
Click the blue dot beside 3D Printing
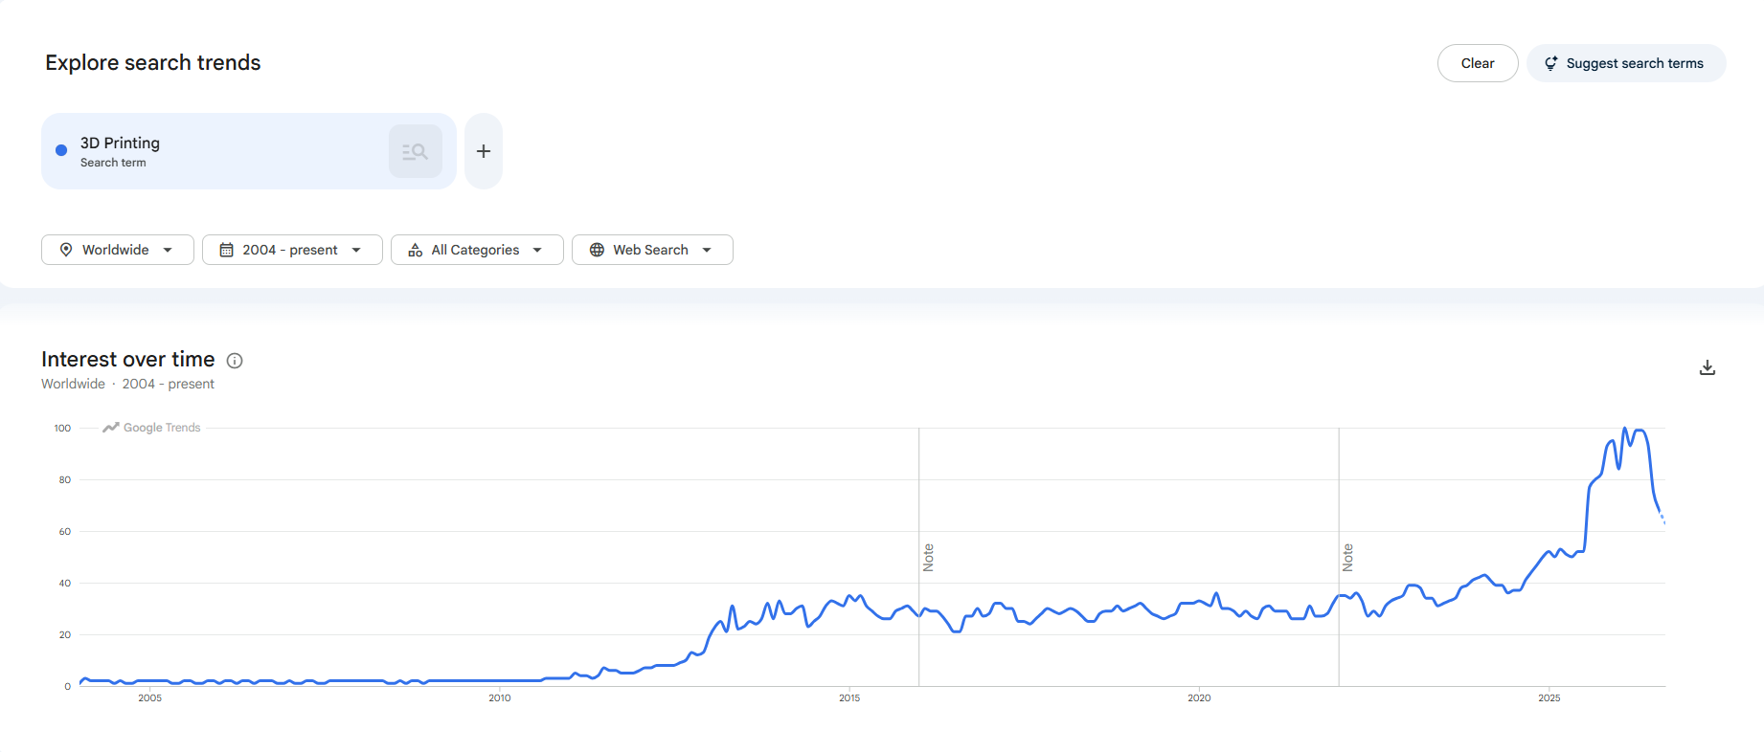click(61, 150)
